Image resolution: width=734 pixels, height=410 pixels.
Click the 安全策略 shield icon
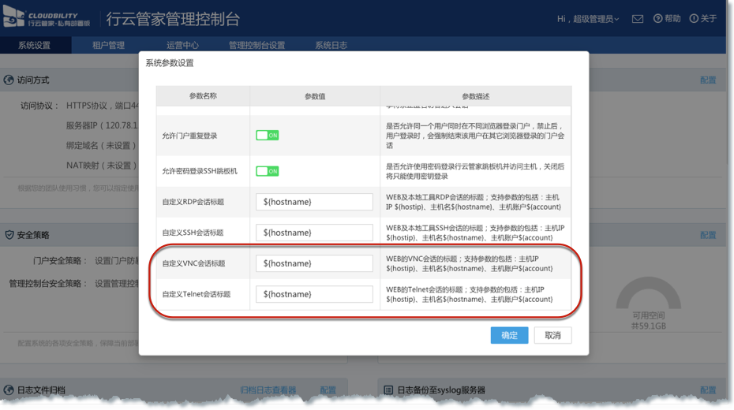[x=9, y=235]
